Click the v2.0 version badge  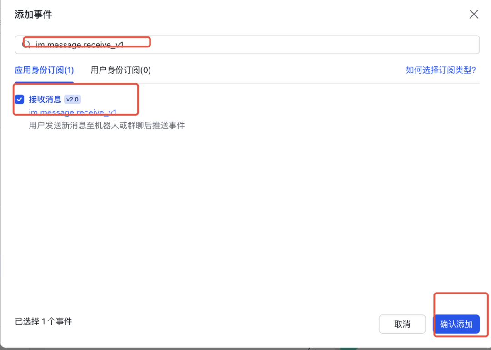(x=72, y=99)
